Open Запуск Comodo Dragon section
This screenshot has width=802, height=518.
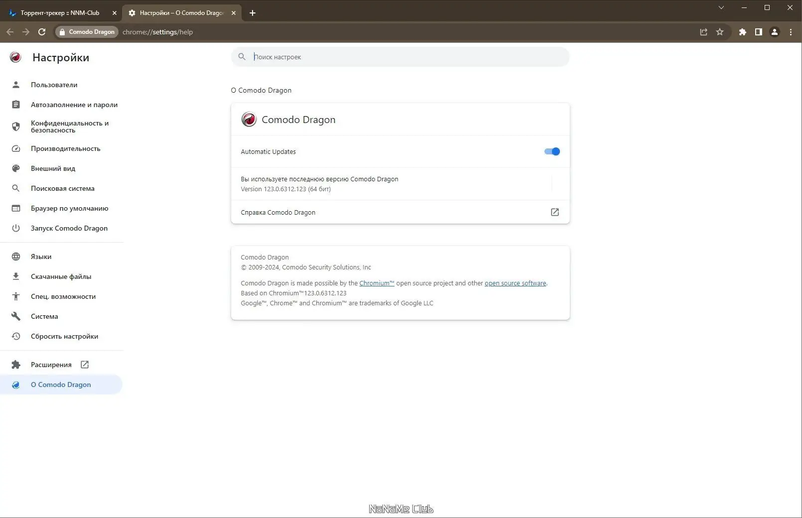62,228
